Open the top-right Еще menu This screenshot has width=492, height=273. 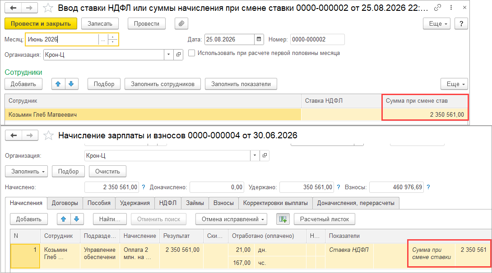coord(436,23)
